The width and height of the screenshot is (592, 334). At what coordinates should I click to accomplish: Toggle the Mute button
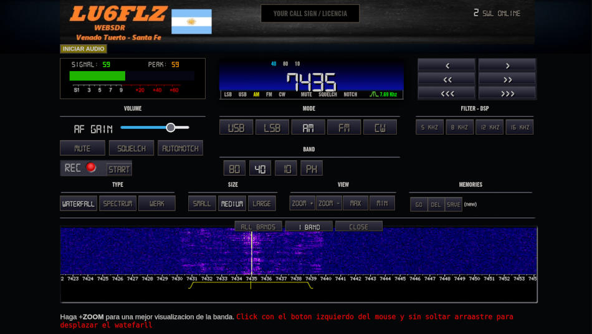(82, 148)
